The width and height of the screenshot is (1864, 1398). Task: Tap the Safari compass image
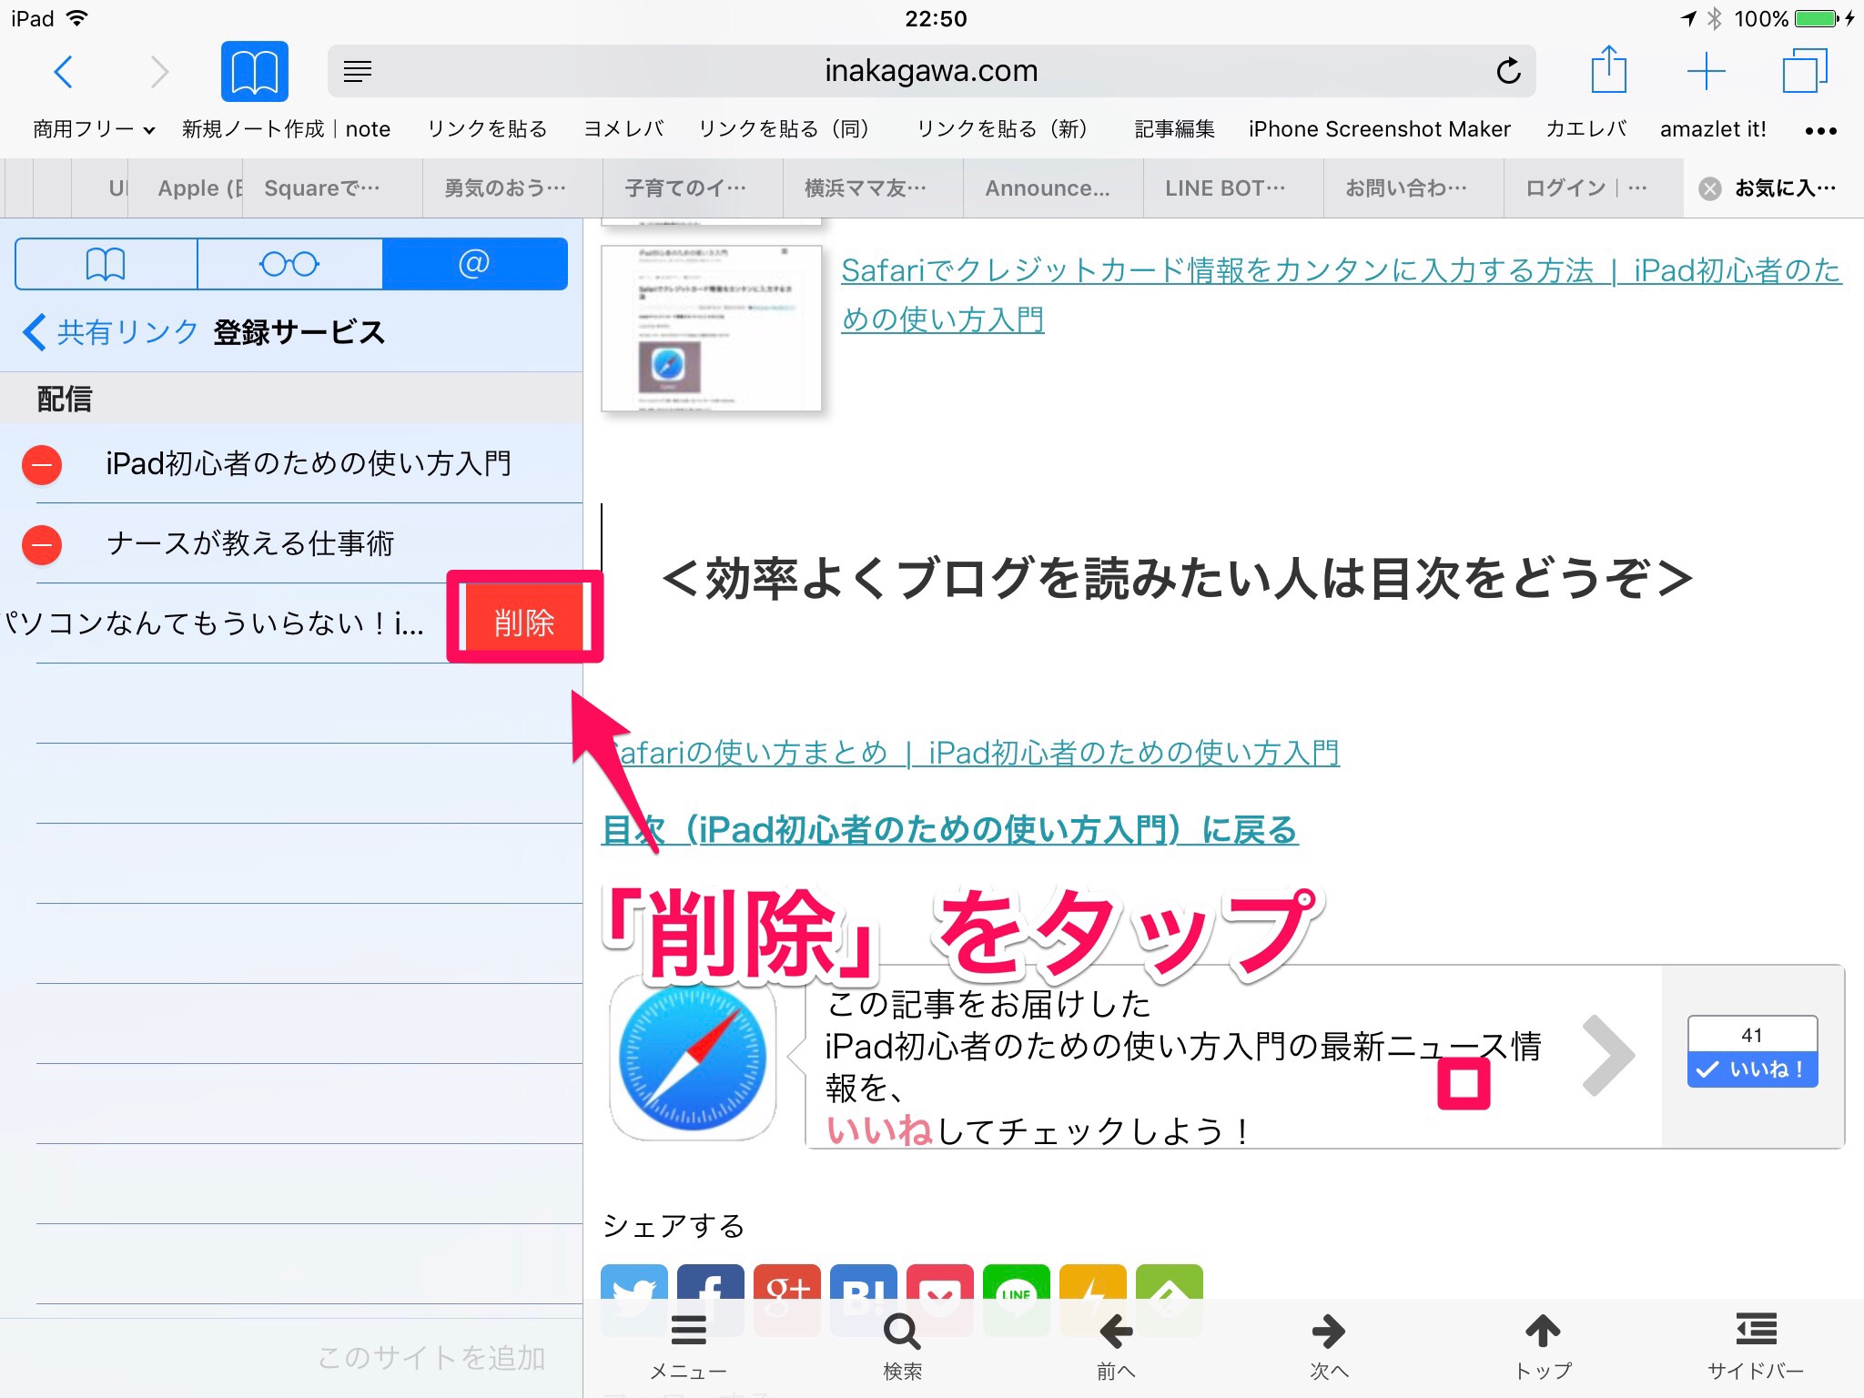pyautogui.click(x=693, y=1058)
